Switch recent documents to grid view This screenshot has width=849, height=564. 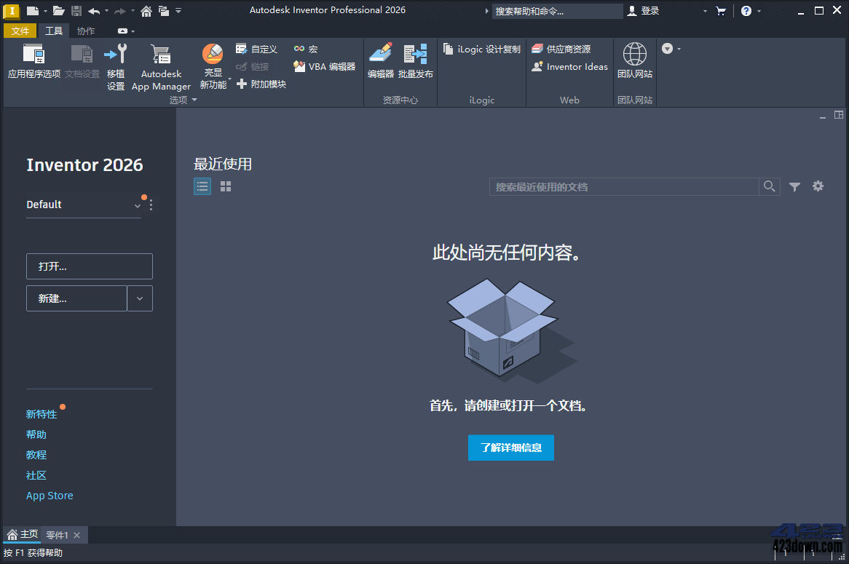[225, 186]
